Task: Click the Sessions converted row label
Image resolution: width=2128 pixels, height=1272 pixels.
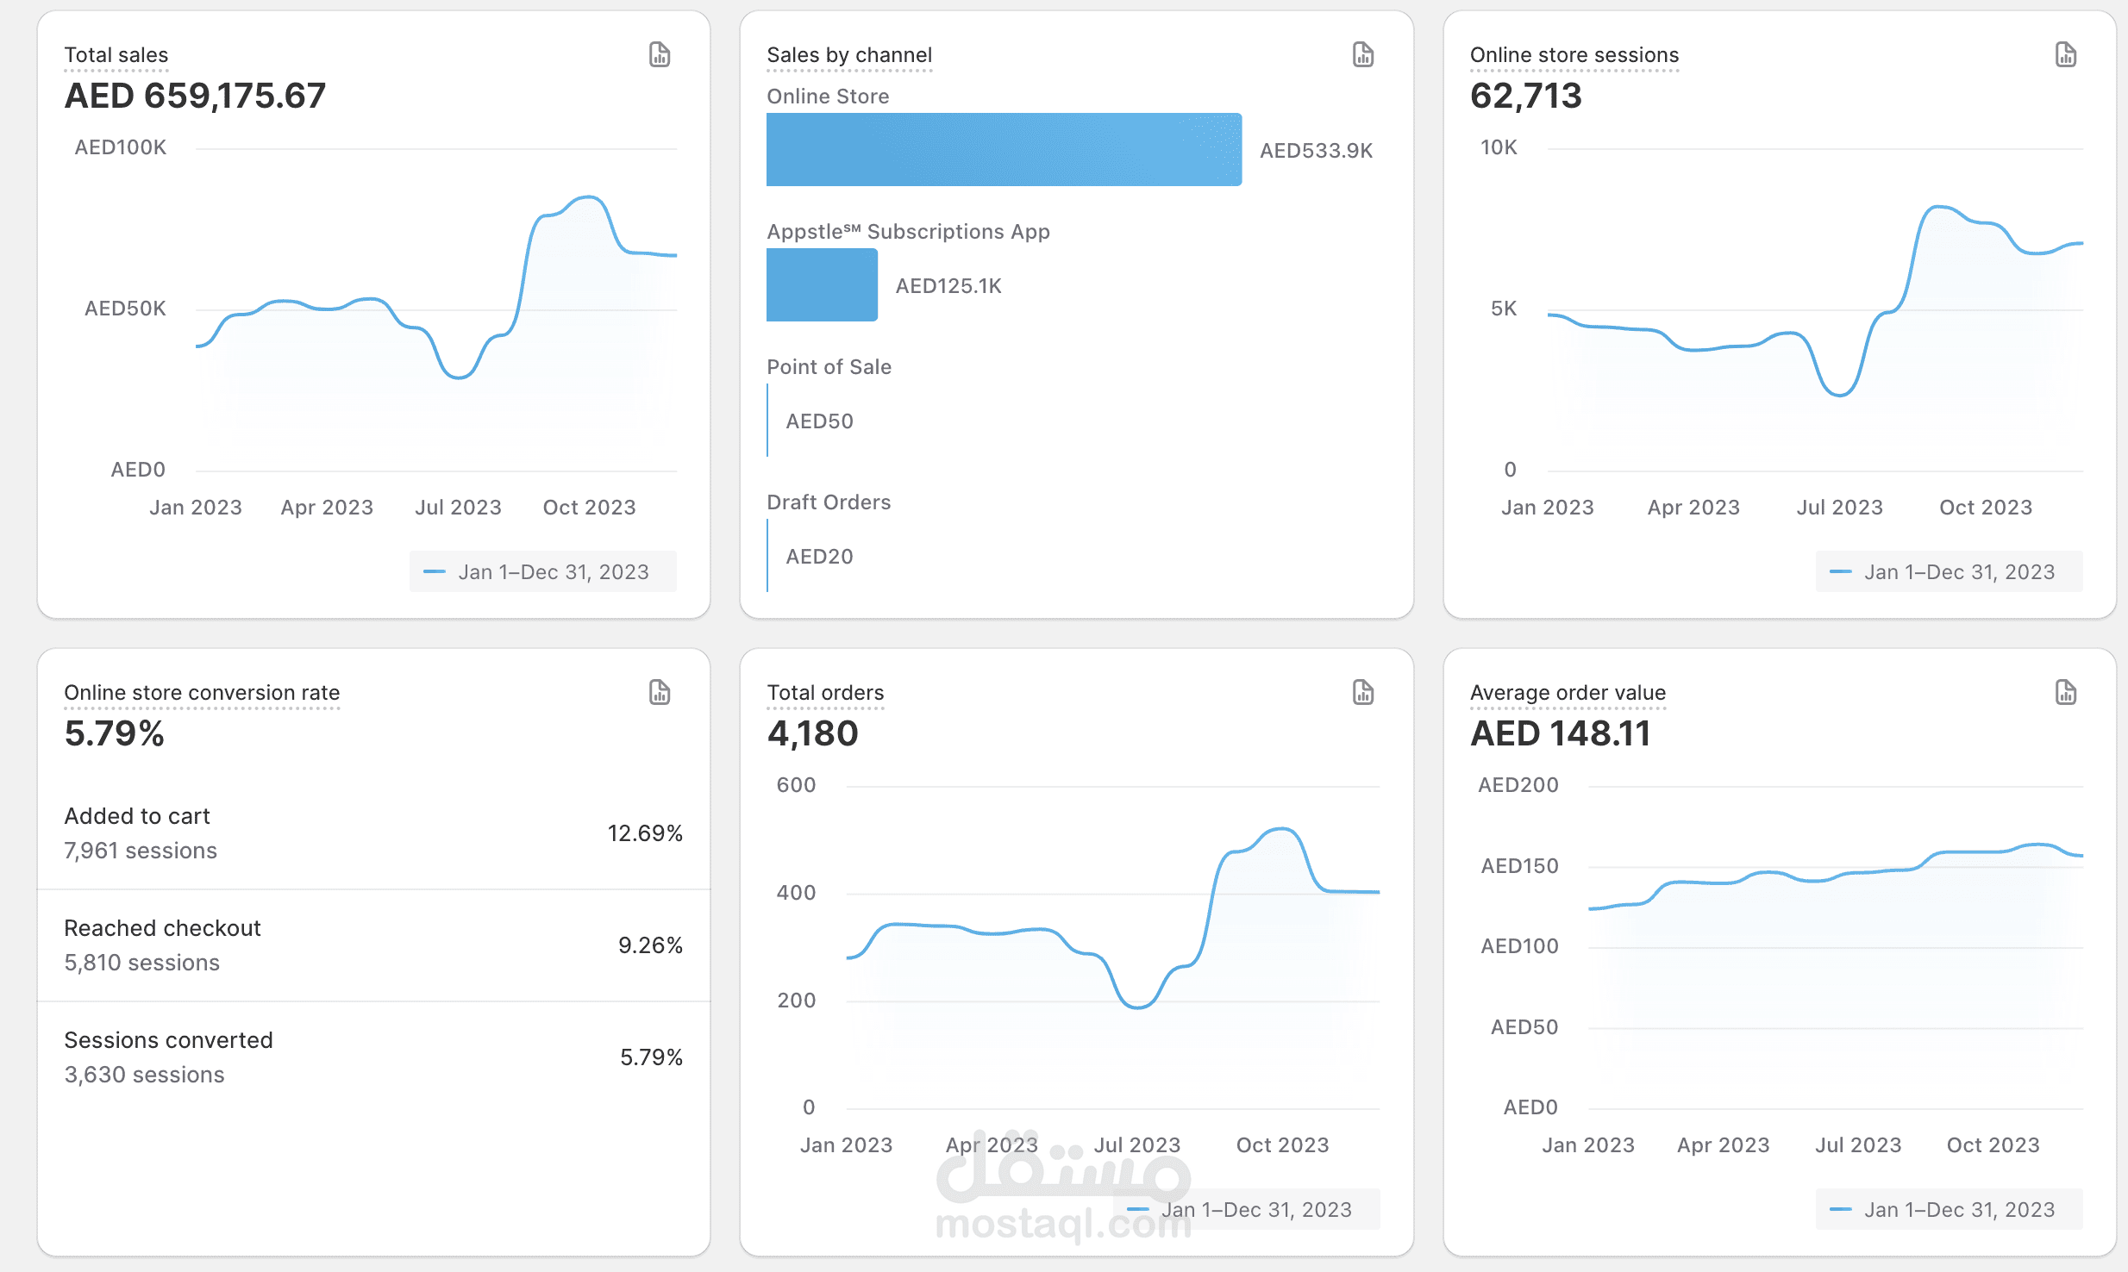Action: [168, 1040]
